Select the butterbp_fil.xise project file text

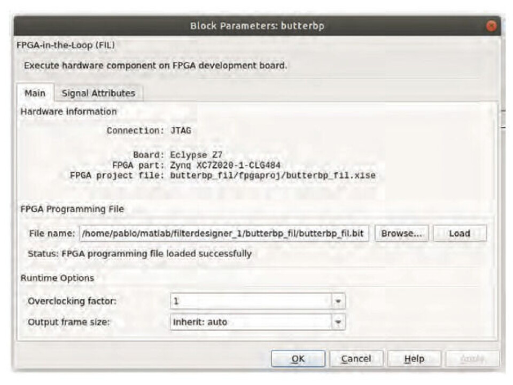point(273,175)
